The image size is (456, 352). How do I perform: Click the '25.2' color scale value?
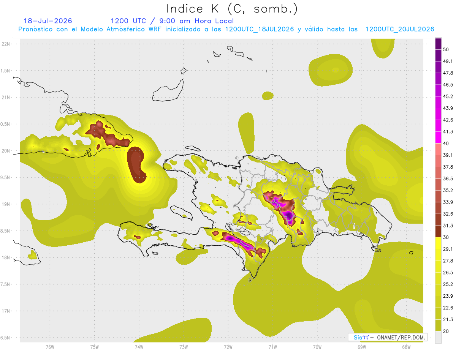click(448, 284)
